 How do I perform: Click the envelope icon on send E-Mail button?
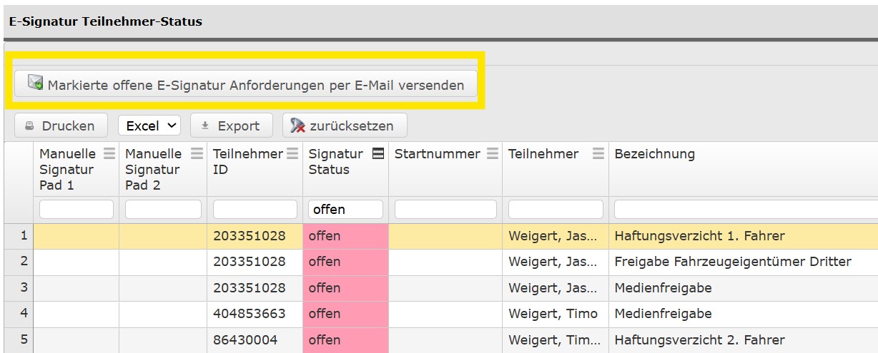pyautogui.click(x=35, y=83)
